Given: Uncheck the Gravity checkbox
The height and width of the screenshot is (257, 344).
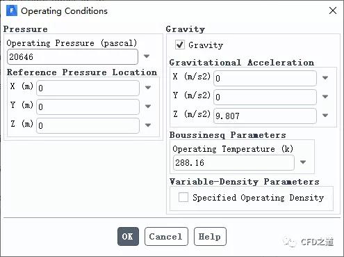Looking at the screenshot, I should click(180, 45).
